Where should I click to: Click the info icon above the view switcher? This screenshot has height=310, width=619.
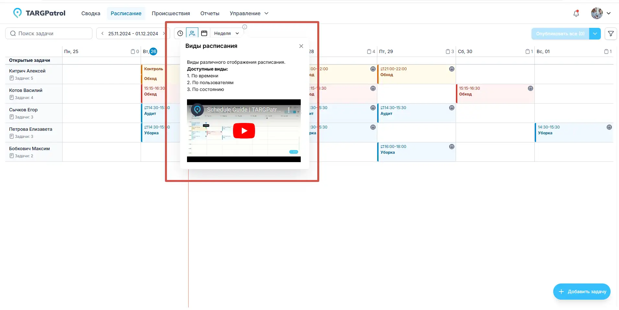click(x=245, y=27)
